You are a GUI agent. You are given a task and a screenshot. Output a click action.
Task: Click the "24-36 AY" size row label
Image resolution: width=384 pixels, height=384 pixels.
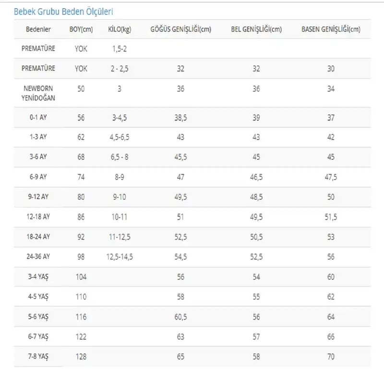38,257
